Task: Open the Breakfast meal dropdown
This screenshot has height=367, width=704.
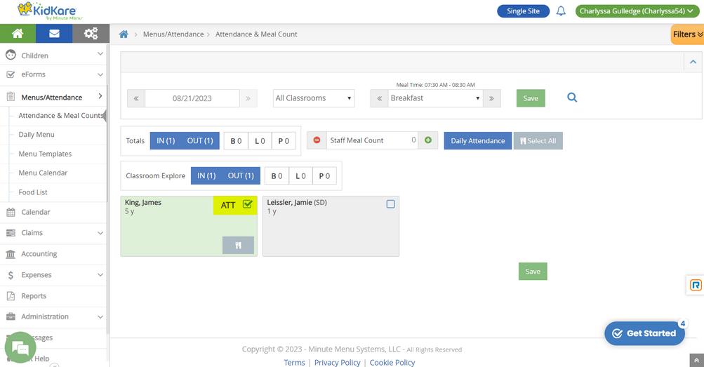Action: (435, 98)
